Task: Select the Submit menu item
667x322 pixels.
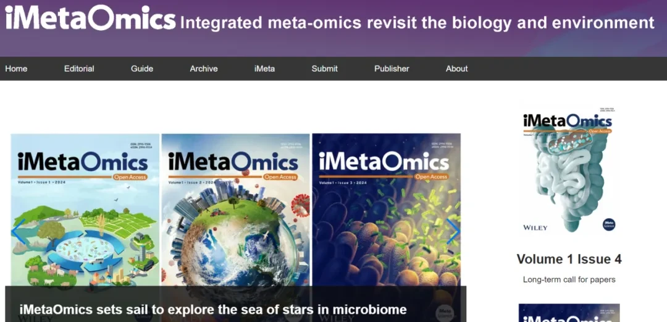Action: point(324,69)
